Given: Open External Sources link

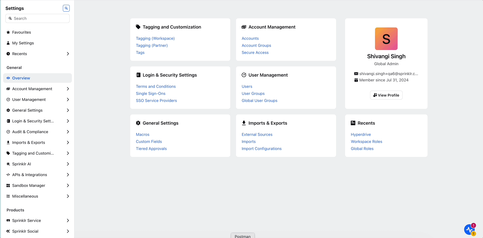Looking at the screenshot, I should coord(257,135).
